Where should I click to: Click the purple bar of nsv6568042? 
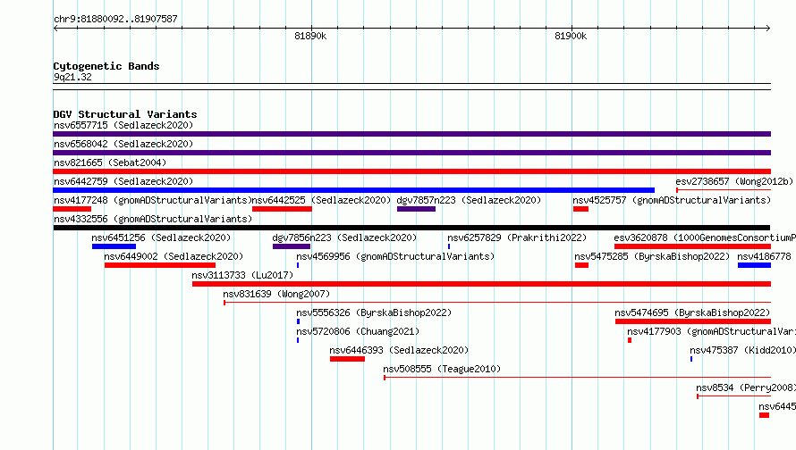pos(412,153)
